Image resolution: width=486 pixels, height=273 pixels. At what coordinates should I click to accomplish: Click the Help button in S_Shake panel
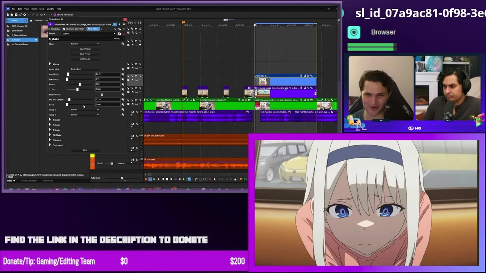point(85,150)
